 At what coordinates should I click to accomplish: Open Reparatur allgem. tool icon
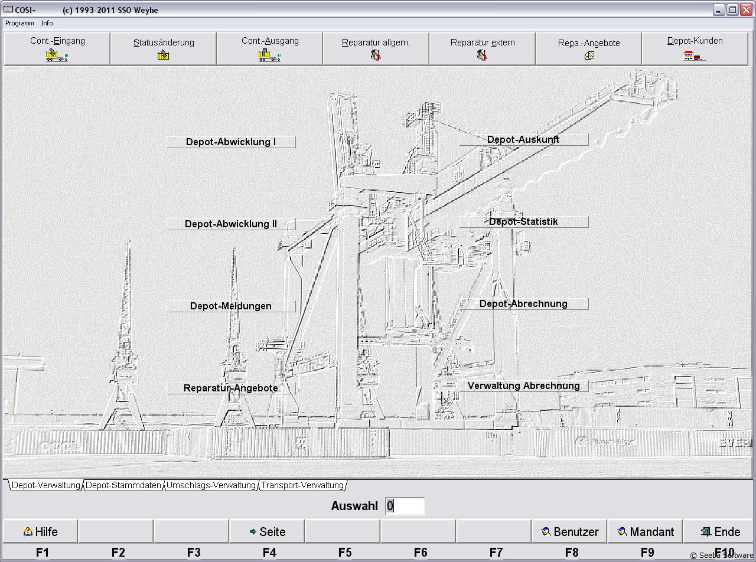coord(376,55)
